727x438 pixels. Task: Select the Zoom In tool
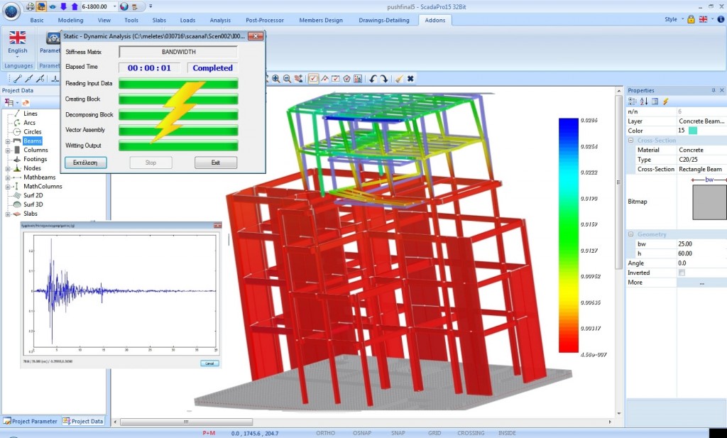click(275, 78)
